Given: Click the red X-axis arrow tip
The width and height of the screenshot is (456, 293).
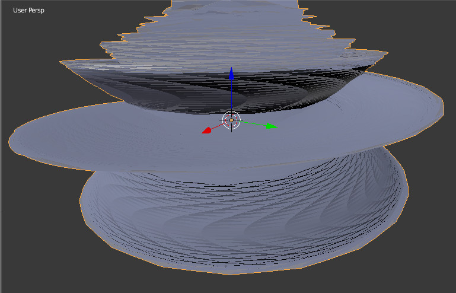Looking at the screenshot, I should pos(206,130).
